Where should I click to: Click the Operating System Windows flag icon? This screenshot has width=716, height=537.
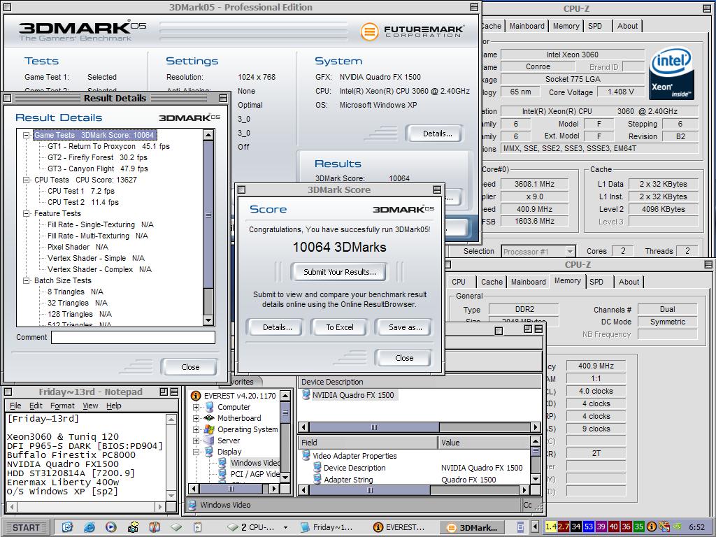[x=209, y=429]
